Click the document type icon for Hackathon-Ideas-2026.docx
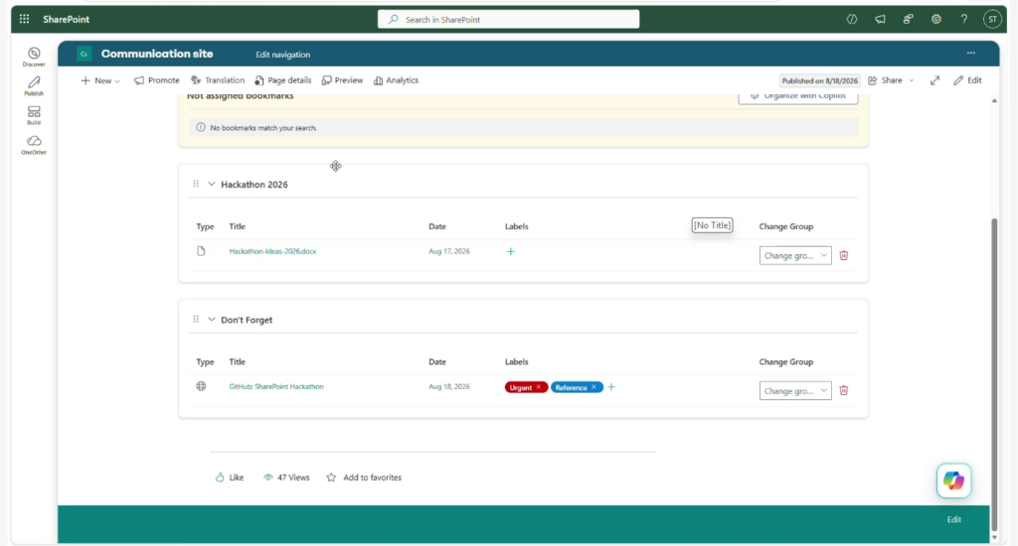Image resolution: width=1018 pixels, height=546 pixels. pos(201,251)
